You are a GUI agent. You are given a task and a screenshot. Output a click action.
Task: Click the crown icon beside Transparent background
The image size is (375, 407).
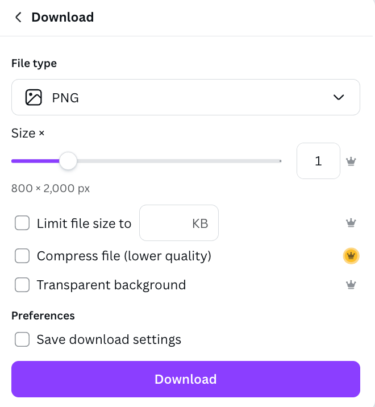point(351,285)
